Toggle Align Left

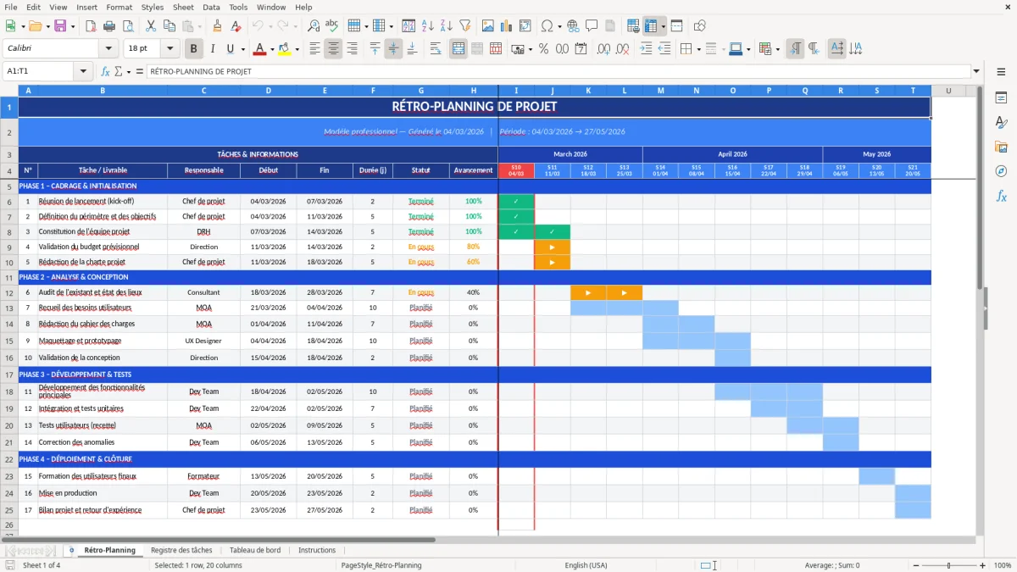point(315,49)
